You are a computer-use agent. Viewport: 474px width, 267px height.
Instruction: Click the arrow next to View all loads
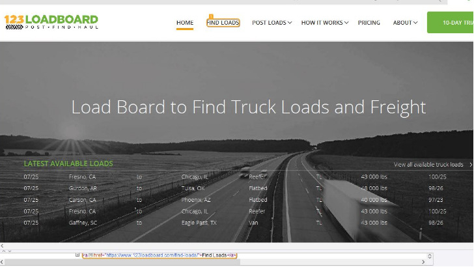point(471,165)
